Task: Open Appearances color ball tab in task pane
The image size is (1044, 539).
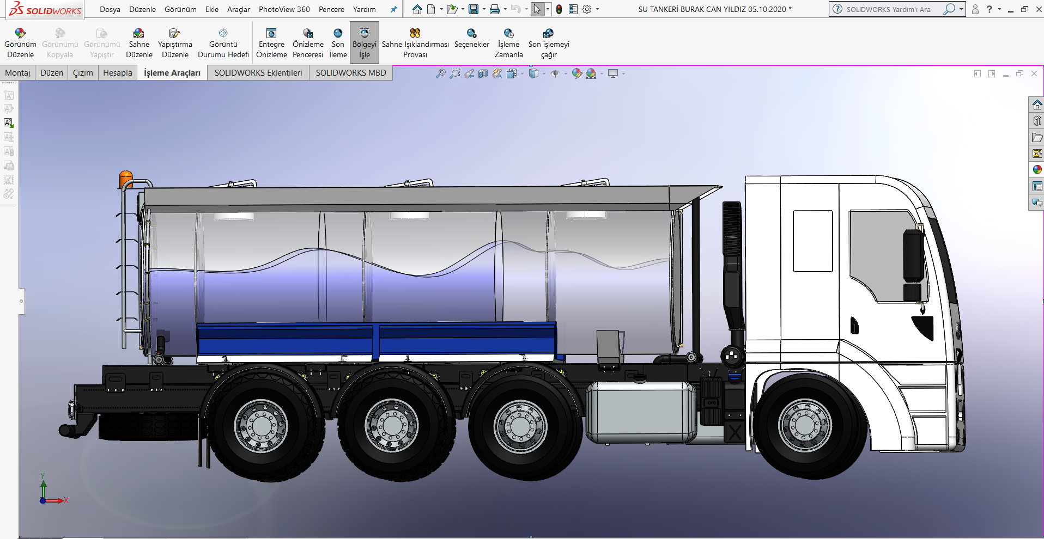Action: pyautogui.click(x=1037, y=170)
